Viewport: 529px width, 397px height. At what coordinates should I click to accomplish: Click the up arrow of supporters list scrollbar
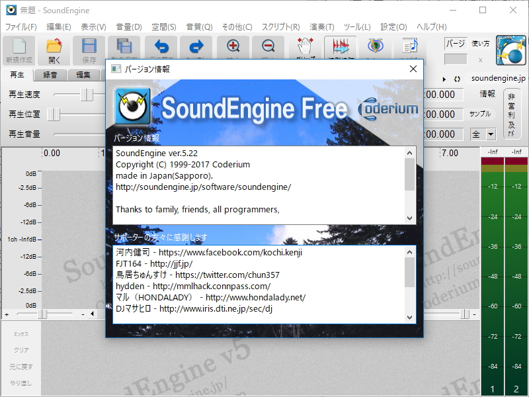tap(410, 252)
